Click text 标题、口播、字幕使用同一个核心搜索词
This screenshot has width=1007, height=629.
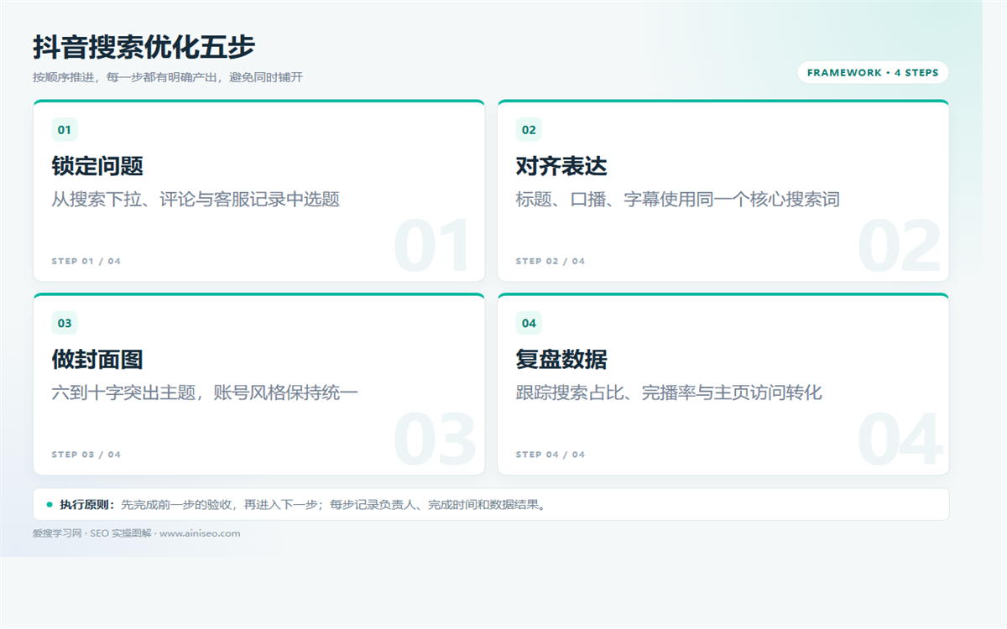[678, 200]
